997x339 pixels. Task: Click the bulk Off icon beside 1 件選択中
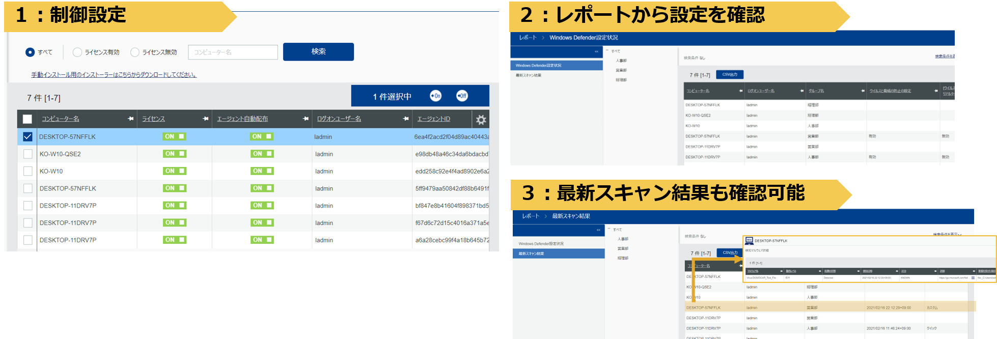point(462,96)
